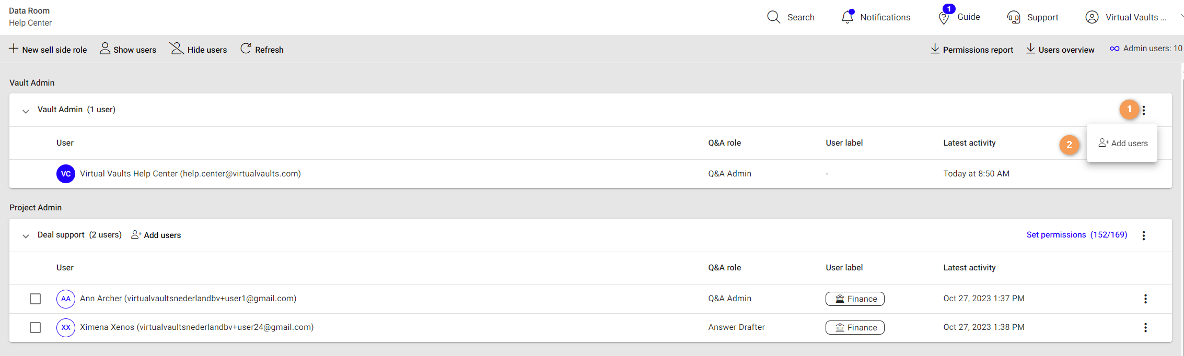Open Deal support three-dot menu
The width and height of the screenshot is (1184, 356).
pyautogui.click(x=1144, y=235)
